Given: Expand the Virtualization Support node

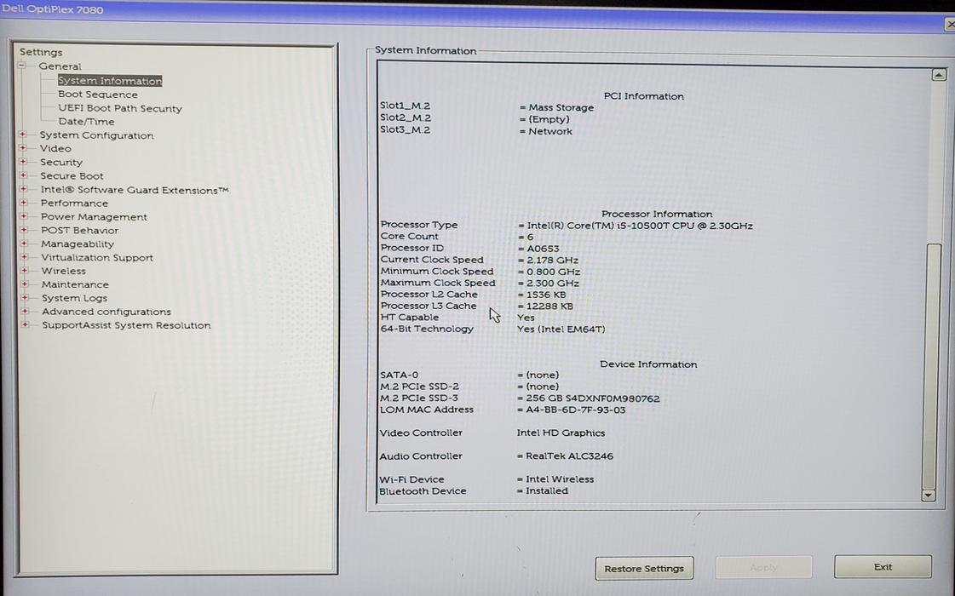Looking at the screenshot, I should coord(25,257).
